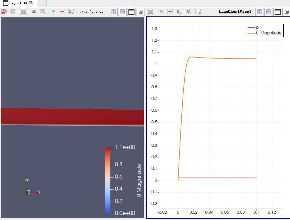Capture screenshot of the line chart view
This screenshot has height=220, width=290.
(x=151, y=12)
